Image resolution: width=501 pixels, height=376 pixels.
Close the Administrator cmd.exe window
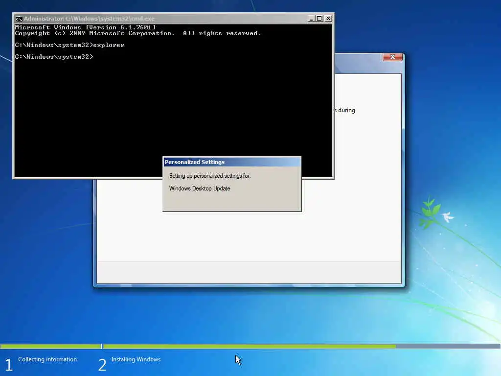click(x=328, y=19)
